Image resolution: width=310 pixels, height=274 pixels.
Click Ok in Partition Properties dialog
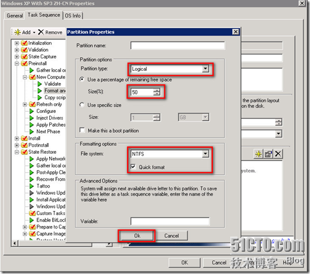(137, 236)
